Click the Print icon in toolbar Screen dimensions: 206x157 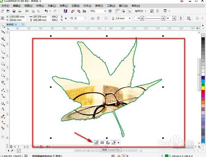tap(20, 11)
